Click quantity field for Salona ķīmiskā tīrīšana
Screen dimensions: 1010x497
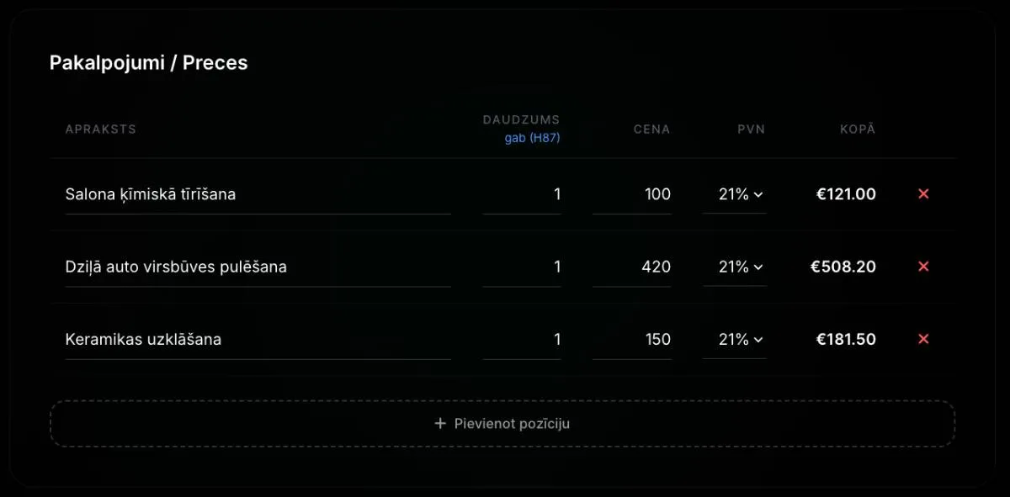click(x=522, y=194)
